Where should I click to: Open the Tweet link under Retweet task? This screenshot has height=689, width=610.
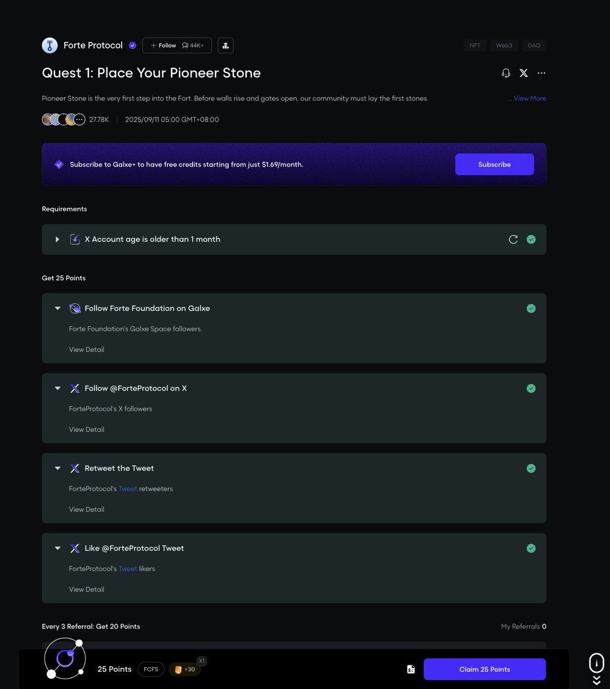click(x=128, y=489)
